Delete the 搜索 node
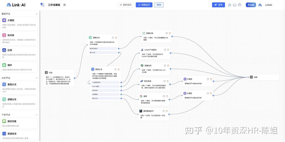The width and height of the screenshot is (285, 142). click(167, 96)
